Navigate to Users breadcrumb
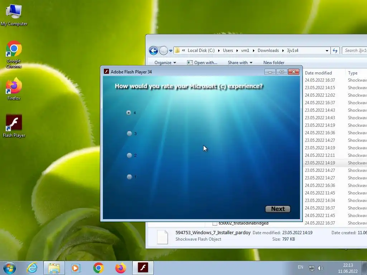Viewport: 367px width, 275px height. tap(228, 50)
